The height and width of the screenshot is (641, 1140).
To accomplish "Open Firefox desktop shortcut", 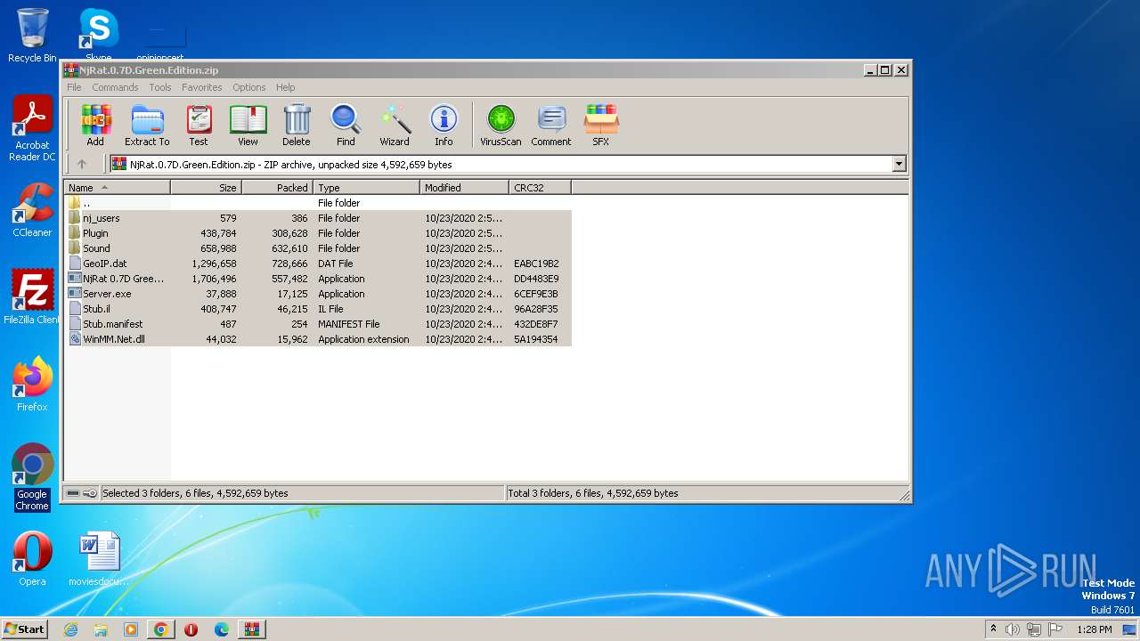I will (32, 385).
